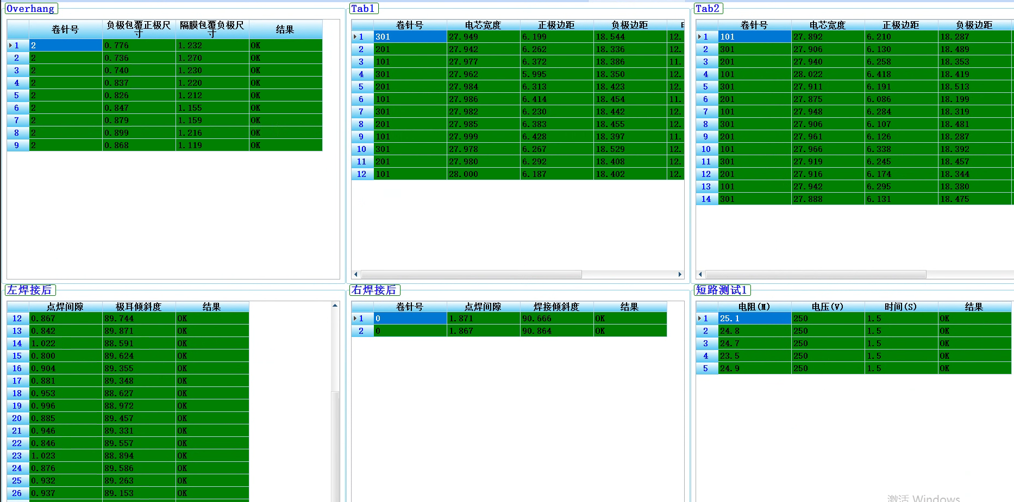1014x502 pixels.
Task: Select 短路测试1 cell with value 23.5
Action: pos(755,356)
